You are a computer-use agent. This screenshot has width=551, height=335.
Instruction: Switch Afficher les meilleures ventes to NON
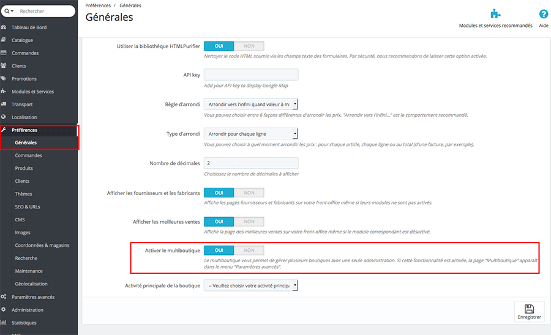pyautogui.click(x=249, y=221)
